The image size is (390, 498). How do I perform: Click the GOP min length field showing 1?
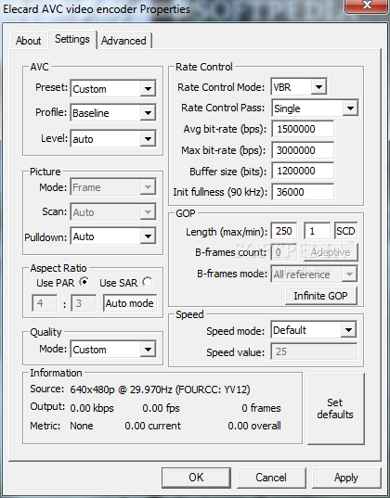318,231
